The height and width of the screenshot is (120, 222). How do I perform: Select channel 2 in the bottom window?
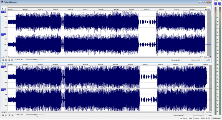[2, 89]
